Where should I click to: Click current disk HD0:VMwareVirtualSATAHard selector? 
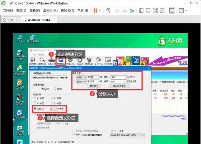point(50,78)
